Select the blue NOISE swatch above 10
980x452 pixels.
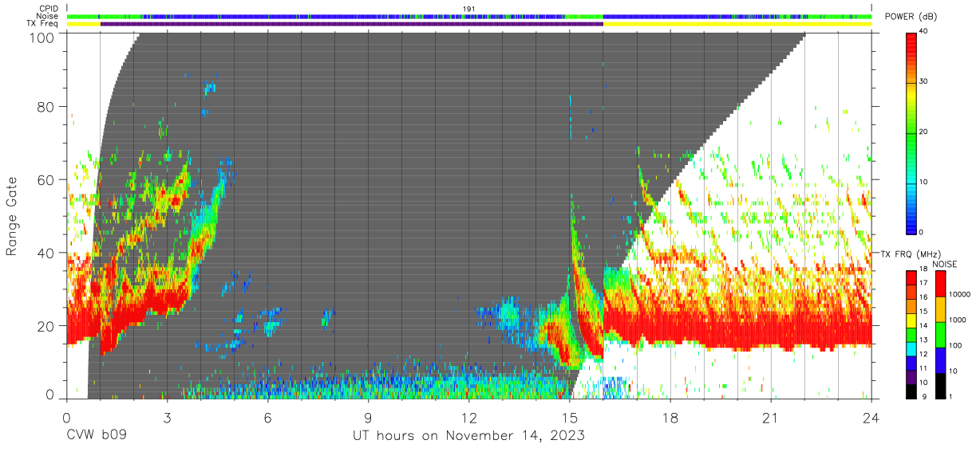pyautogui.click(x=939, y=360)
